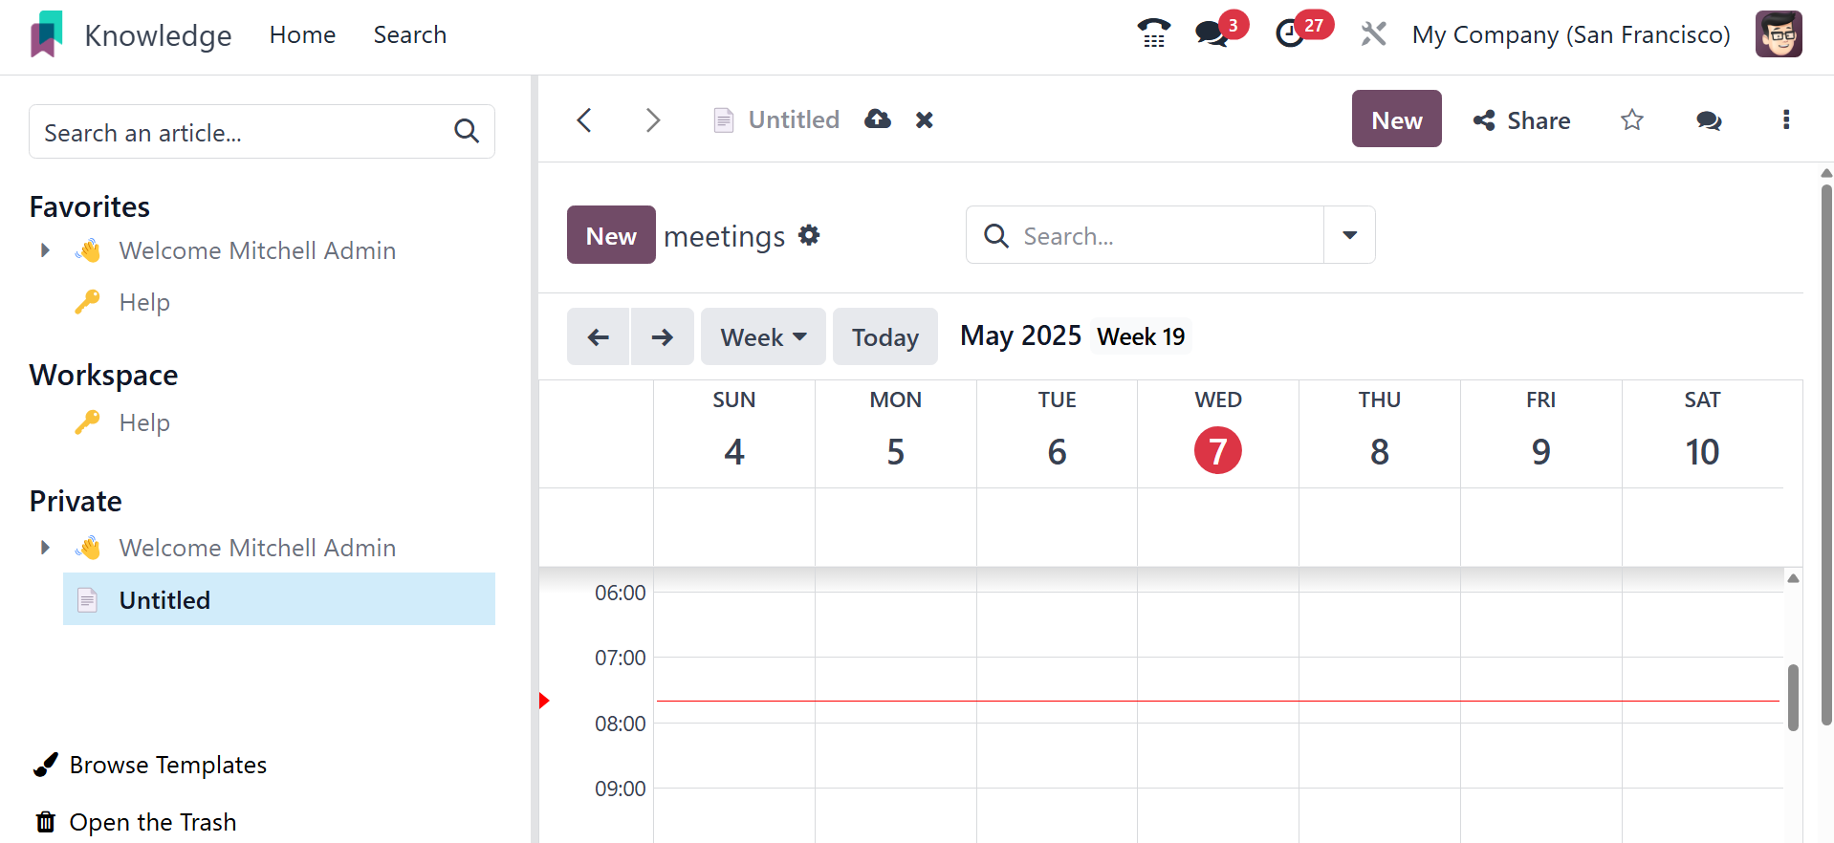Open the conversations messages icon

[x=1212, y=34]
